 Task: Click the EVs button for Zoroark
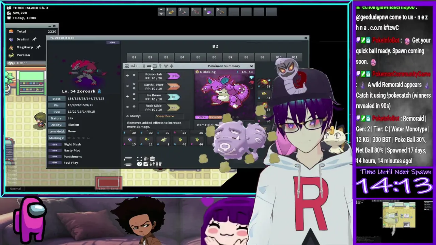point(57,112)
